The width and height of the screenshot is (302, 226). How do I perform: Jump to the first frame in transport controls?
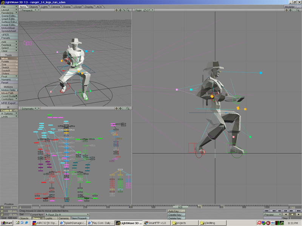coord(267,211)
